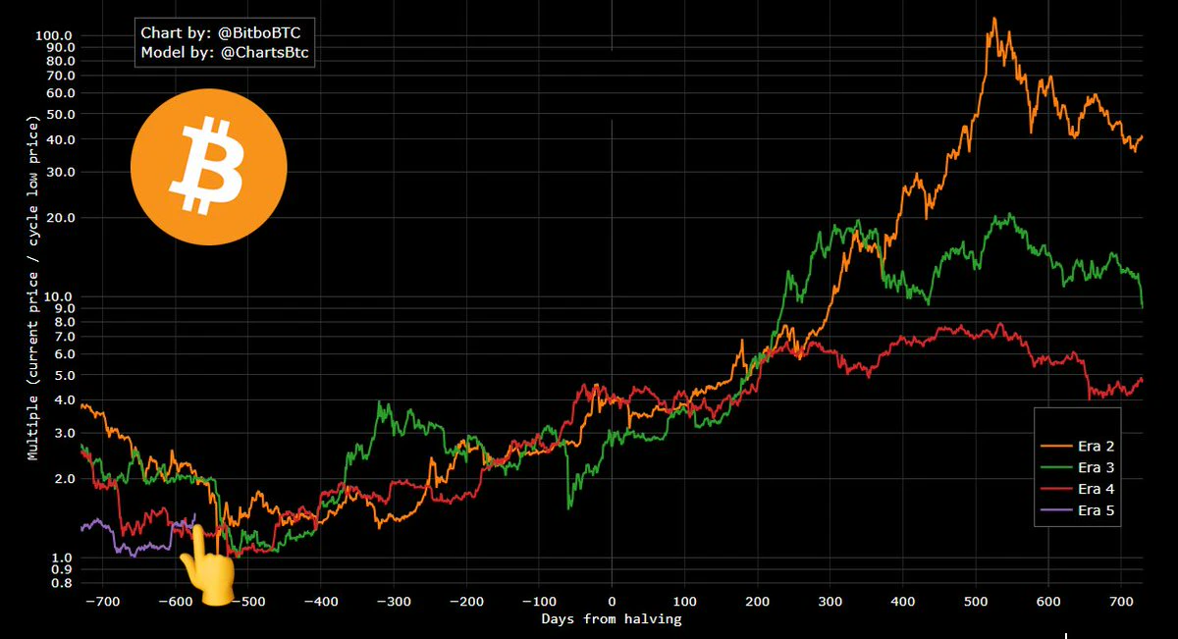Toggle the Era 4 legend entry

pos(1078,489)
